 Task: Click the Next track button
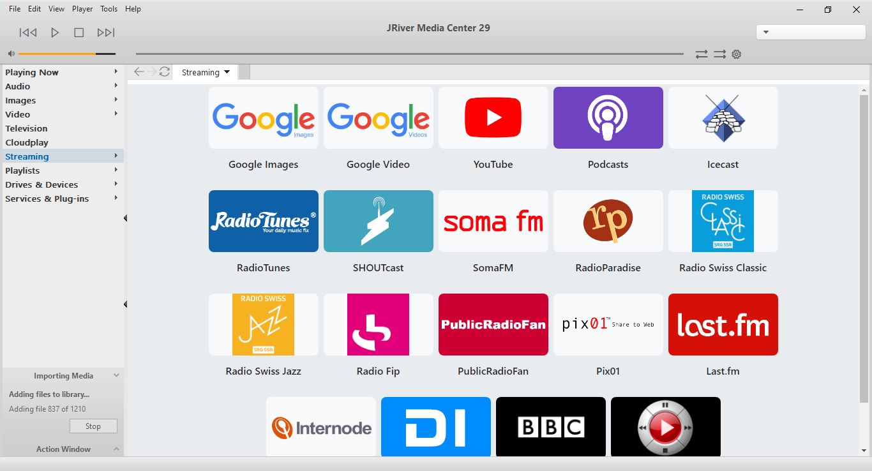pos(106,33)
